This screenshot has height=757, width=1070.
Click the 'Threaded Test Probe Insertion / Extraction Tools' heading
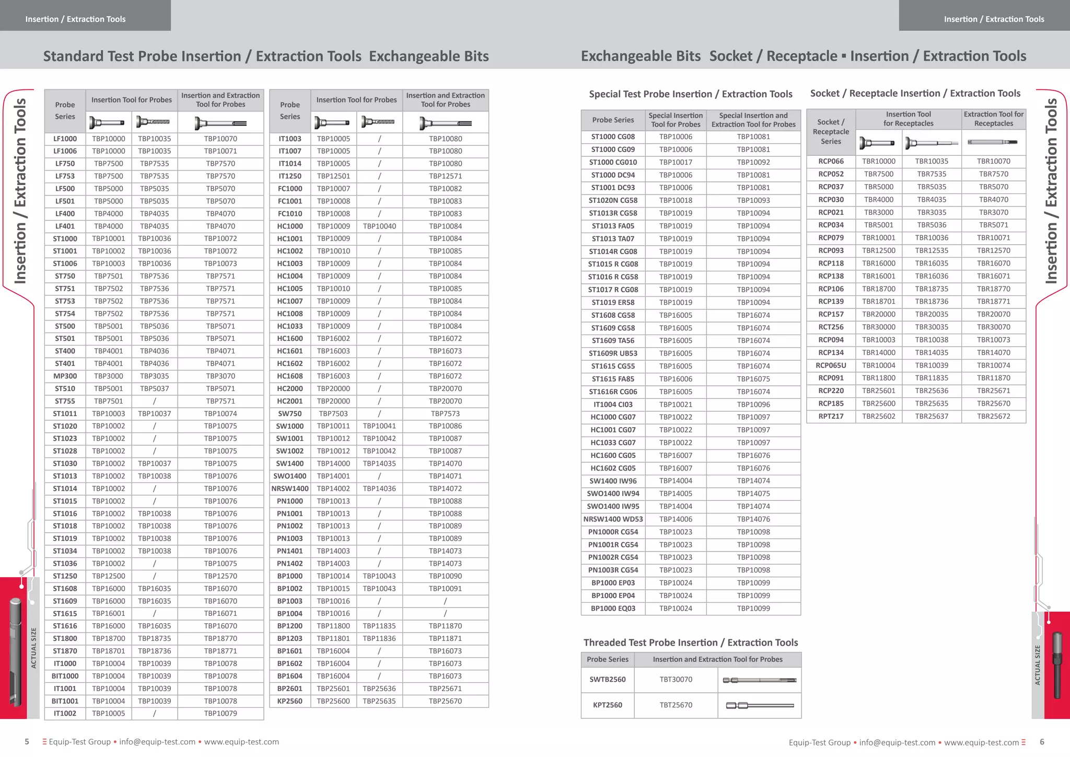pyautogui.click(x=691, y=643)
